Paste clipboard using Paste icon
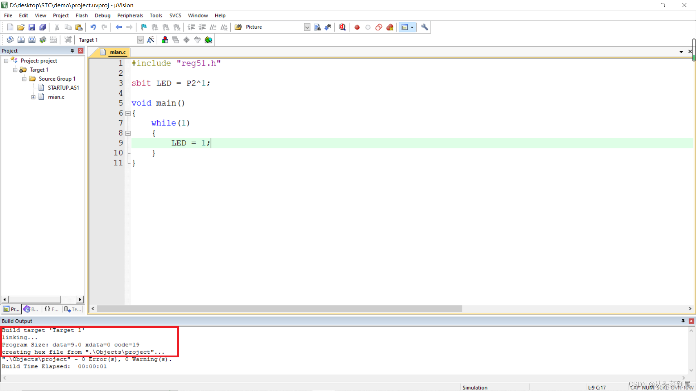Screen dimensions: 696x391 [x=79, y=27]
